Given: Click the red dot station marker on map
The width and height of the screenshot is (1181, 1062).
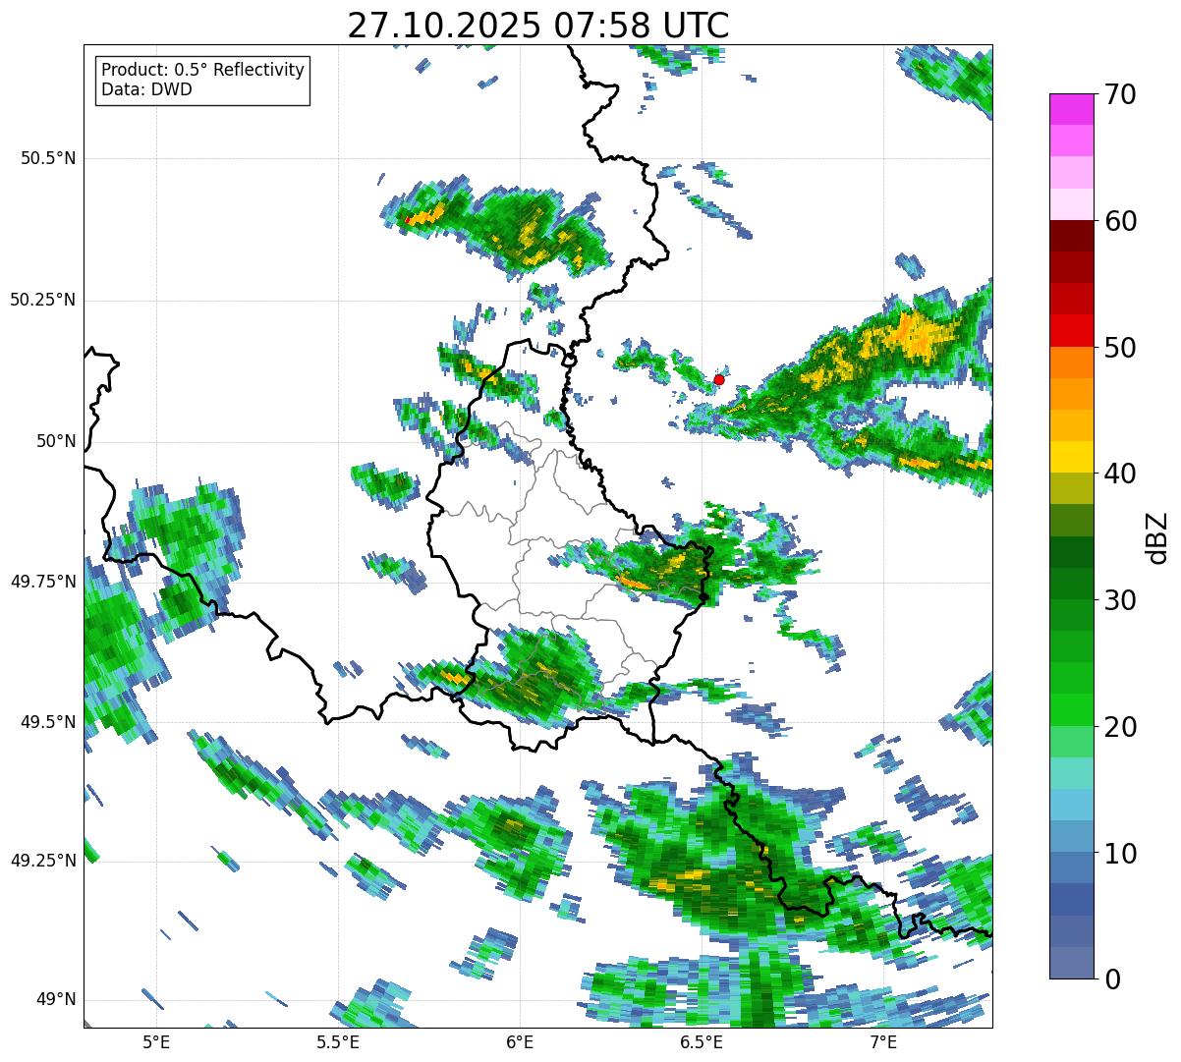Looking at the screenshot, I should click(x=718, y=379).
